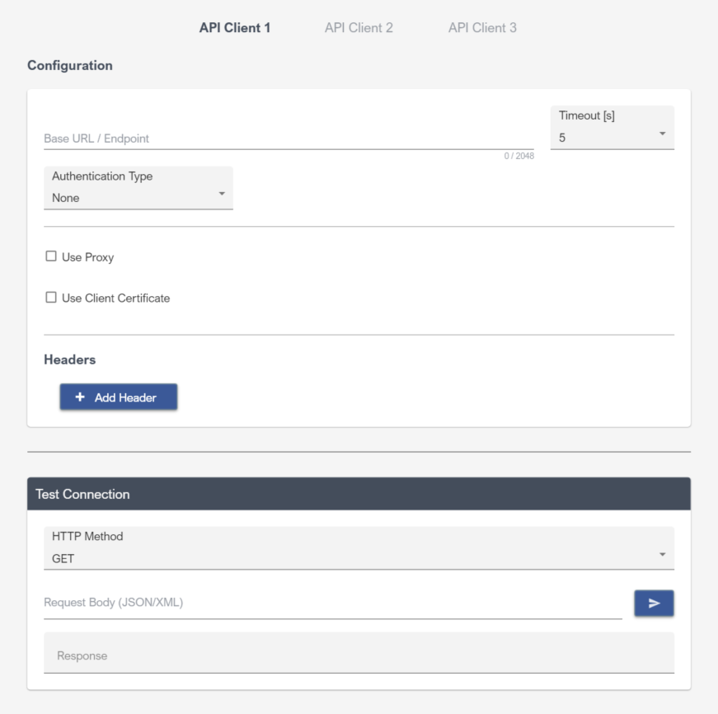This screenshot has width=718, height=714.
Task: Open the HTTP Method dropdown
Action: [x=359, y=548]
